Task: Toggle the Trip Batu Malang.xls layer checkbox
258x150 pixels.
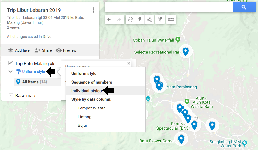Action: 10,63
